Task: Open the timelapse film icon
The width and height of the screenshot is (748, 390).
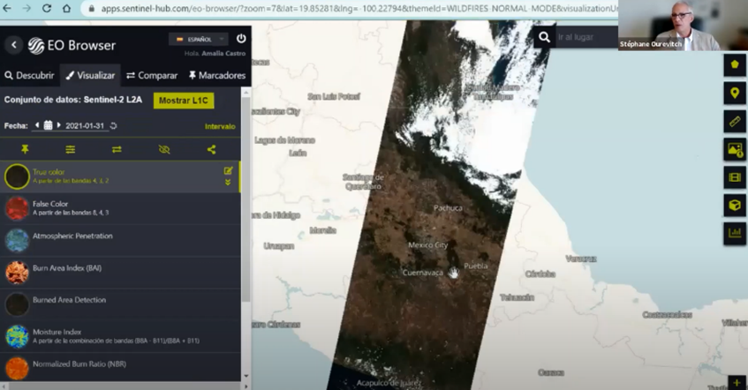Action: click(735, 177)
